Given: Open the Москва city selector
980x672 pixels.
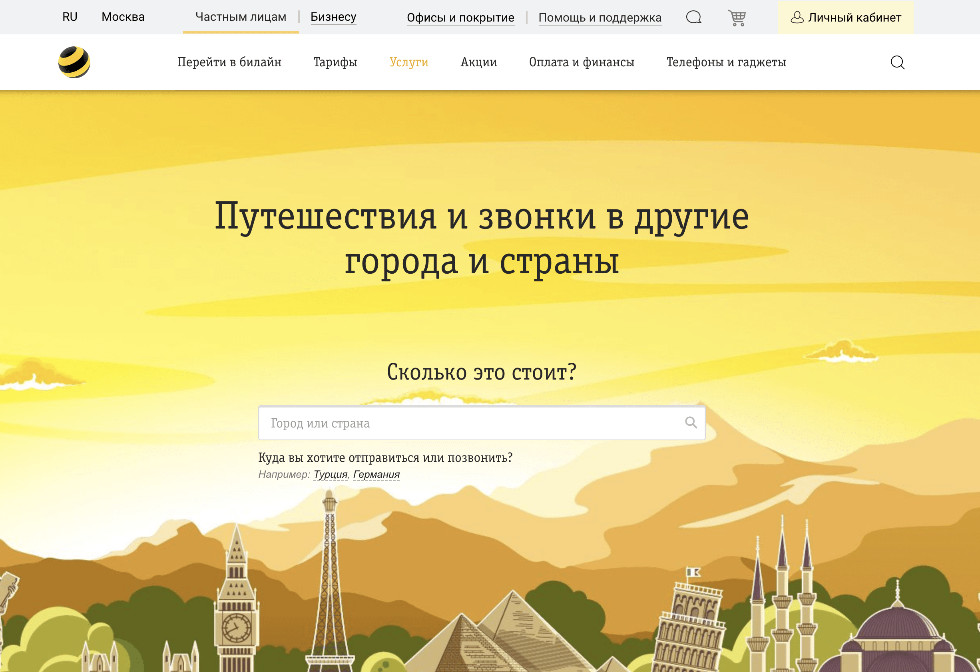Looking at the screenshot, I should coord(122,17).
